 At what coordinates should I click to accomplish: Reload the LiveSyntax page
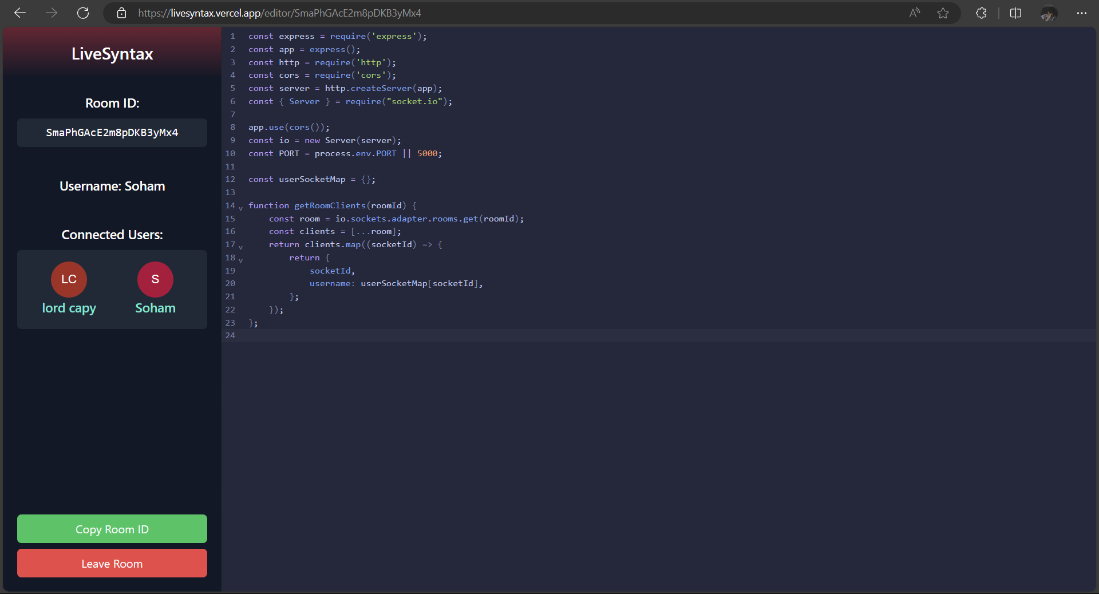(x=83, y=13)
